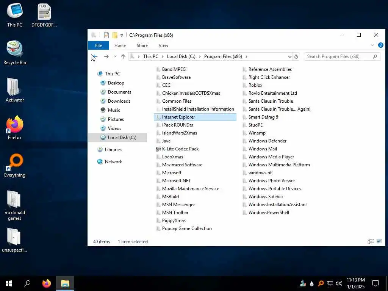
Task: Click the Firefox taskbar icon
Action: 47,283
